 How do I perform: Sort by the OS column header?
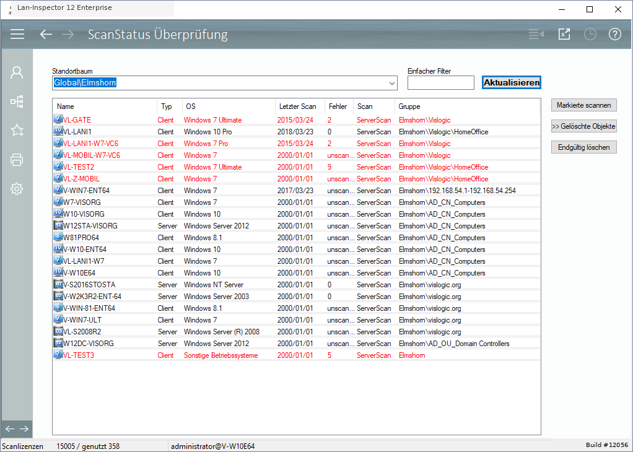click(191, 106)
